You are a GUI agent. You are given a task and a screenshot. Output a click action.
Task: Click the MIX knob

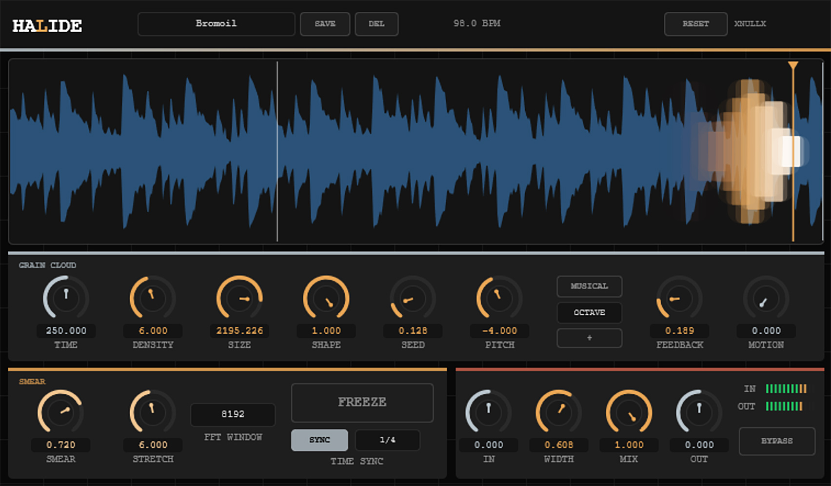pyautogui.click(x=629, y=412)
